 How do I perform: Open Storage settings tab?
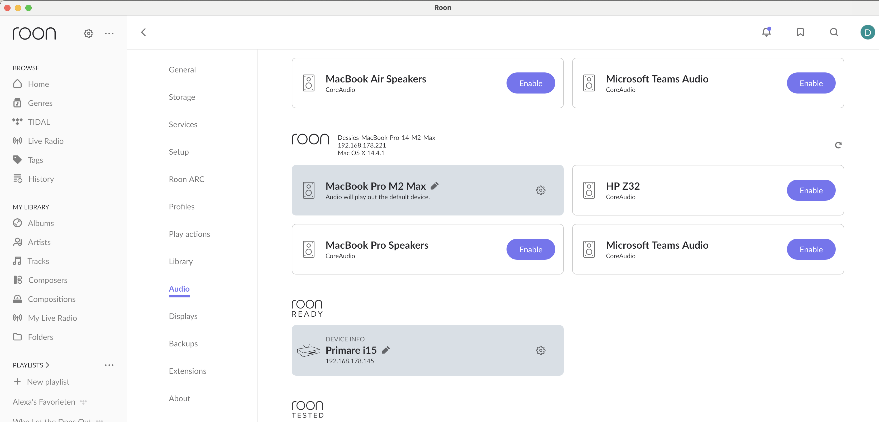pyautogui.click(x=182, y=97)
